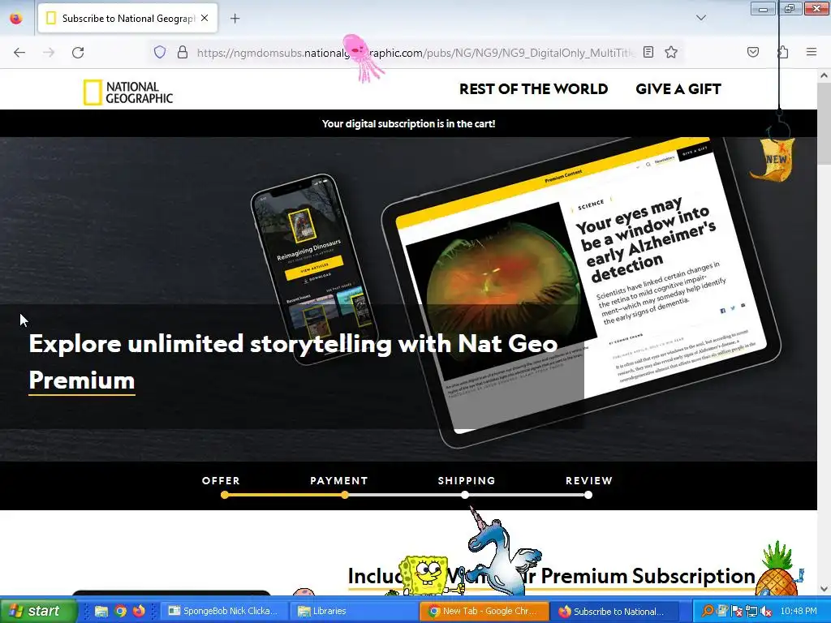This screenshot has height=623, width=831.
Task: Click page scrollbar up arrow
Action: pyautogui.click(x=824, y=75)
